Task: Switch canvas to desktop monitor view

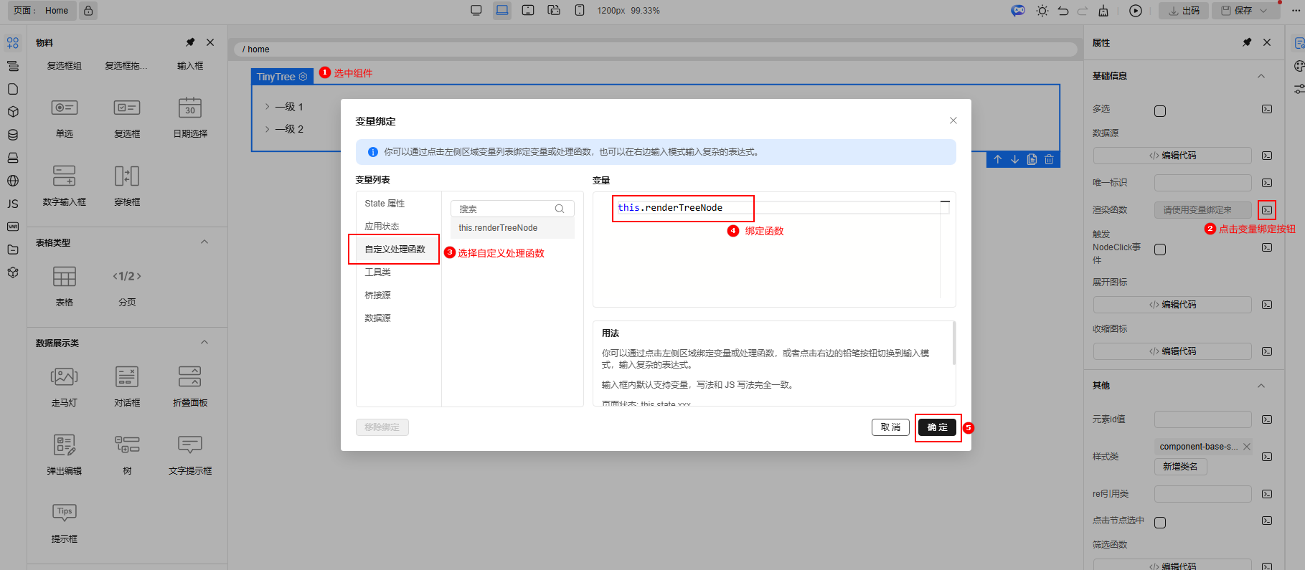Action: [476, 11]
